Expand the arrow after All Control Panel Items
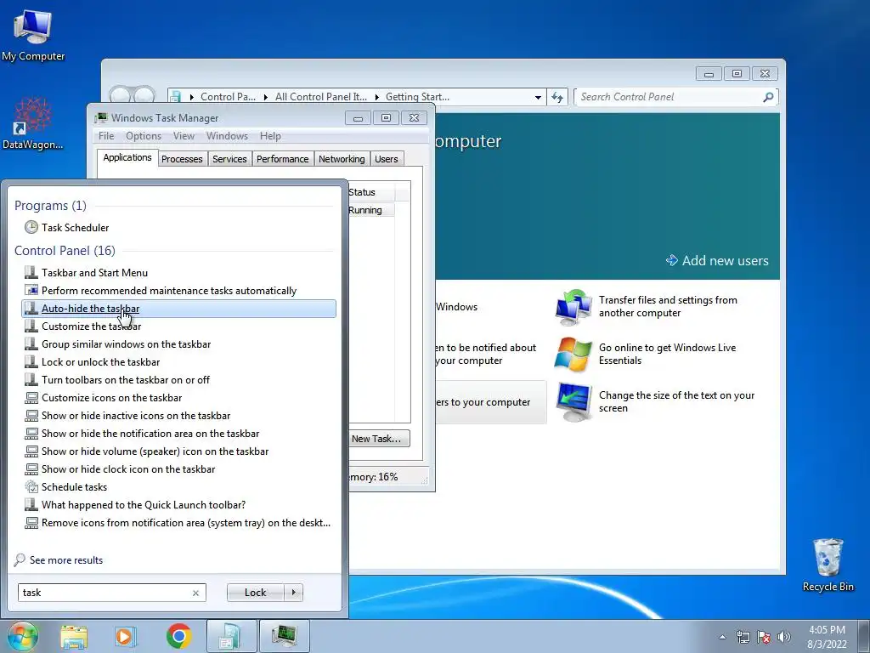The width and height of the screenshot is (870, 653). (376, 97)
